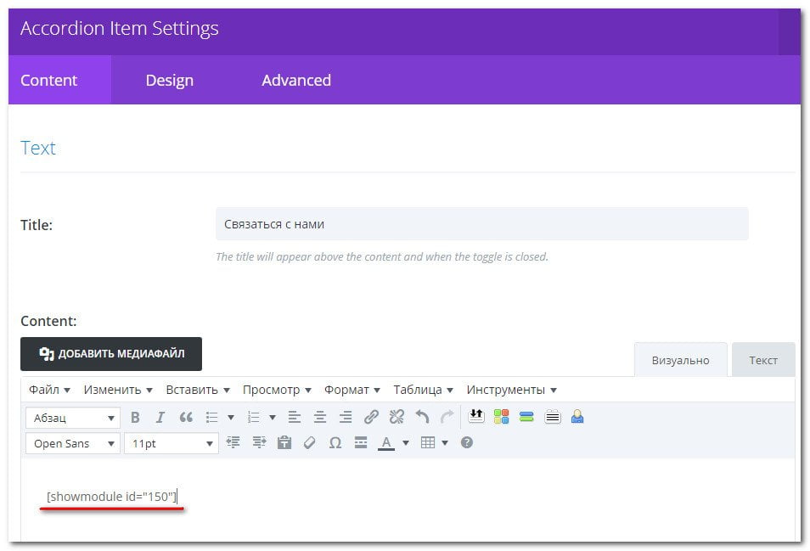Insert a special character (Omega icon)

pos(335,443)
